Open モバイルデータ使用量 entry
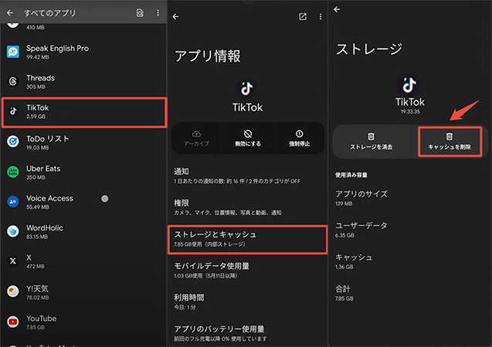 click(246, 270)
